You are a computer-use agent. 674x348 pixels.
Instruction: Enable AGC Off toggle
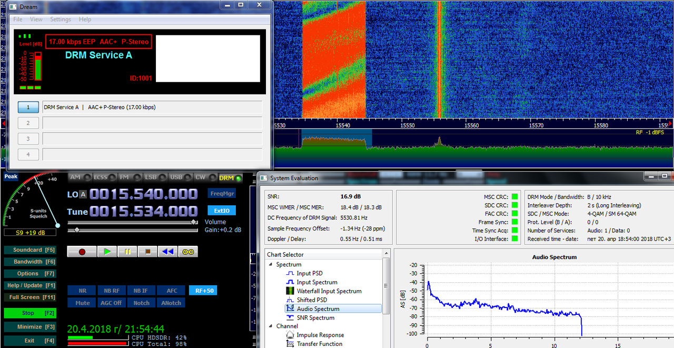tap(111, 303)
